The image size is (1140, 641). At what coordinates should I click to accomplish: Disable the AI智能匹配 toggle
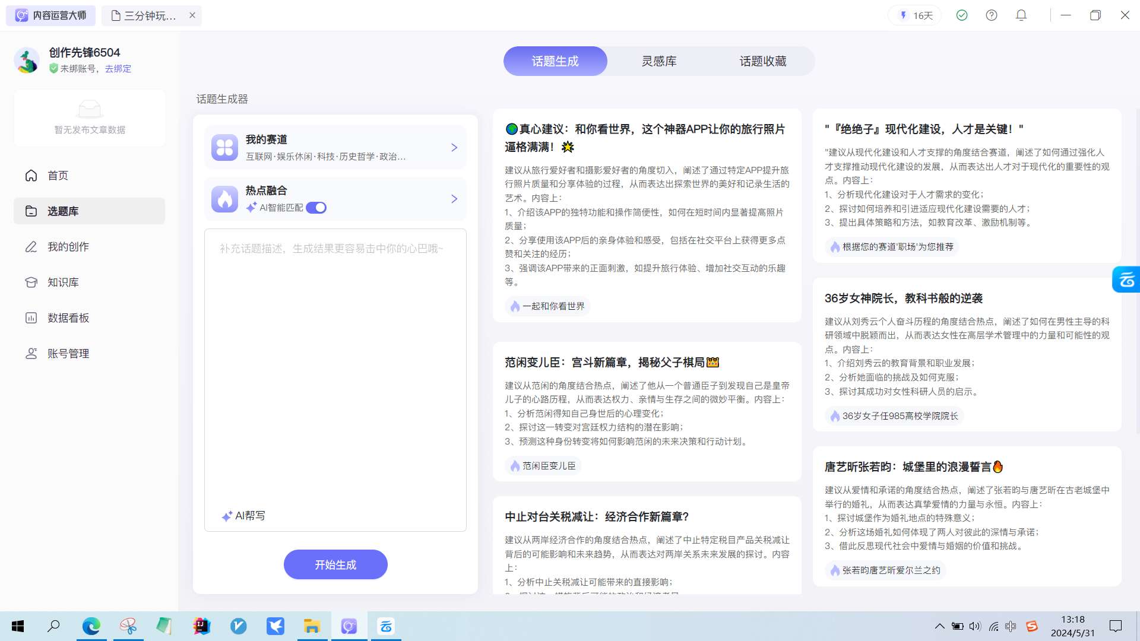coord(316,208)
